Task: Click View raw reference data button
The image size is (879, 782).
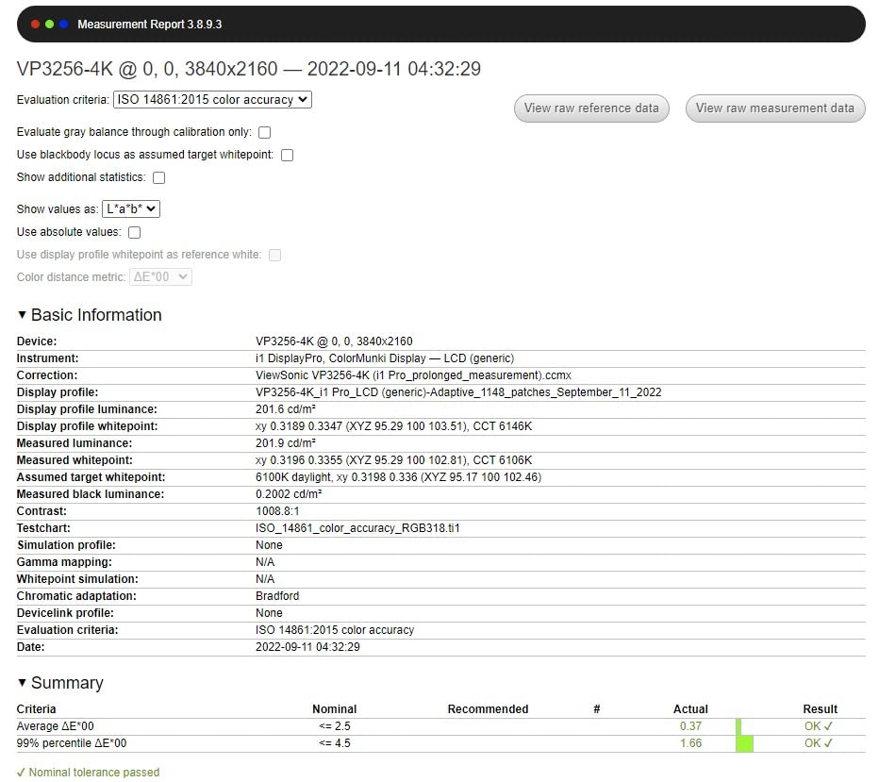Action: click(x=591, y=108)
